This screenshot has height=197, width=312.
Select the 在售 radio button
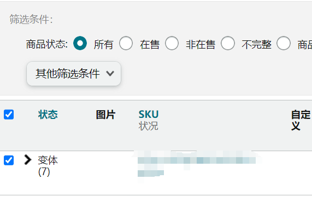[126, 43]
